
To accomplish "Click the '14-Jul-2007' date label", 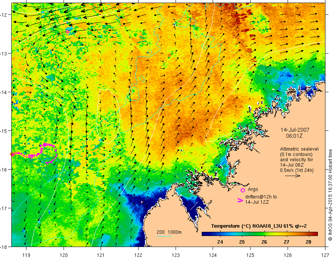I will [295, 130].
